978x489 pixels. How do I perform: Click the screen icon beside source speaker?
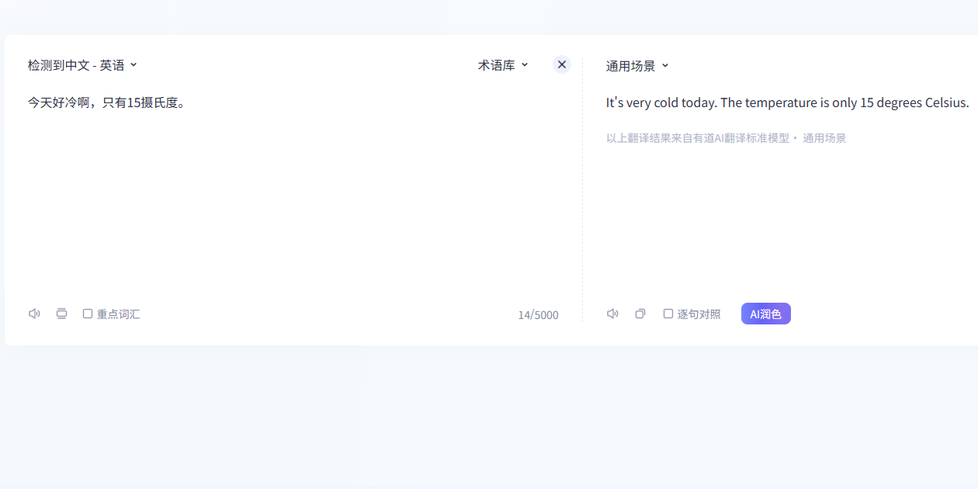click(61, 314)
